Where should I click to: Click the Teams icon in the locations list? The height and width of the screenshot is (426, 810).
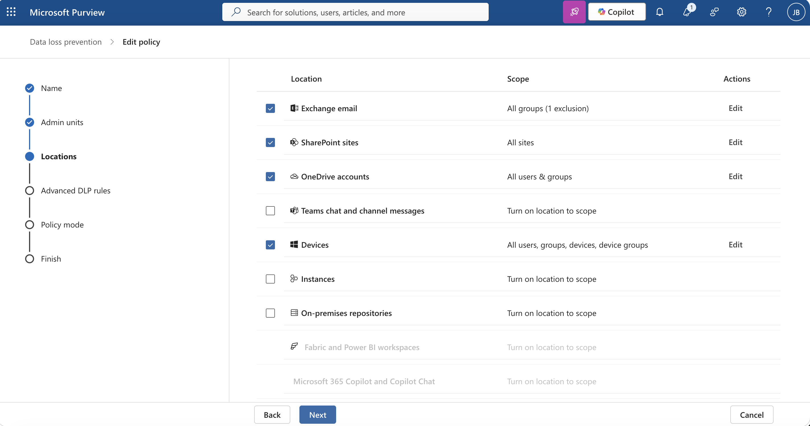(x=294, y=210)
